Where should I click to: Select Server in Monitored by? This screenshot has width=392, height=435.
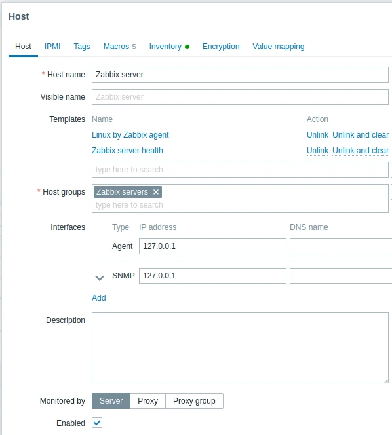111,401
